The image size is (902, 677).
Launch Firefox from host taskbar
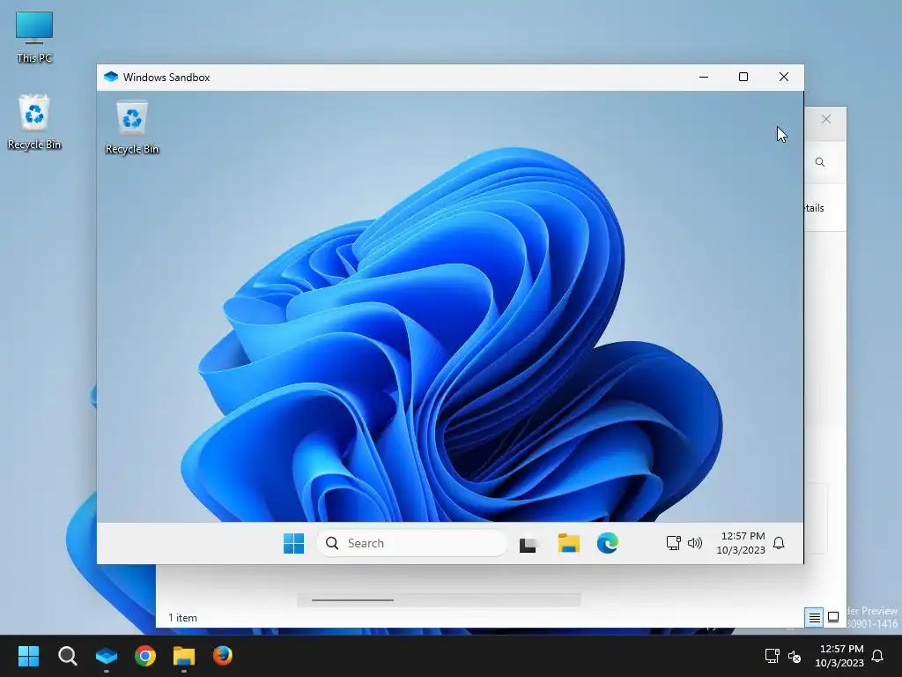[x=223, y=656]
